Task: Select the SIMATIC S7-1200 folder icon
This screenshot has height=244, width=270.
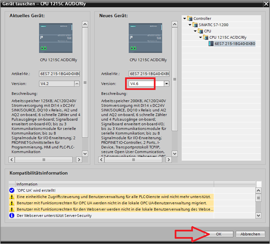Action: point(195,25)
